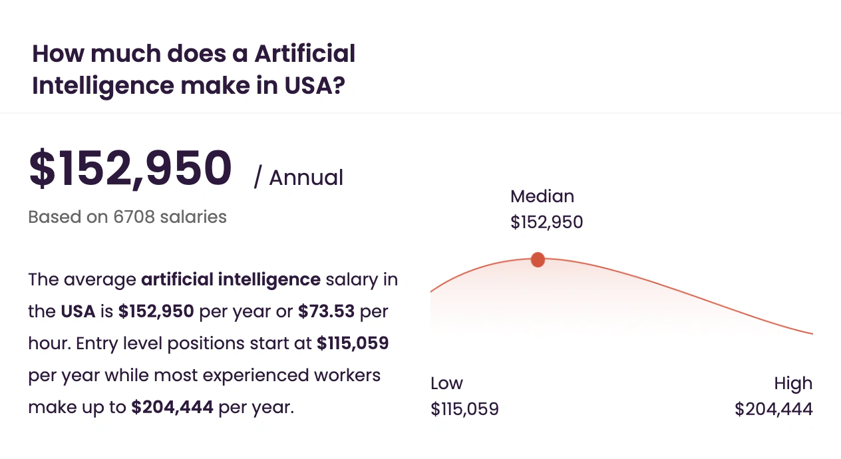Click bold $204,444 inside the paragraph
Image resolution: width=841 pixels, height=459 pixels.
tap(172, 407)
